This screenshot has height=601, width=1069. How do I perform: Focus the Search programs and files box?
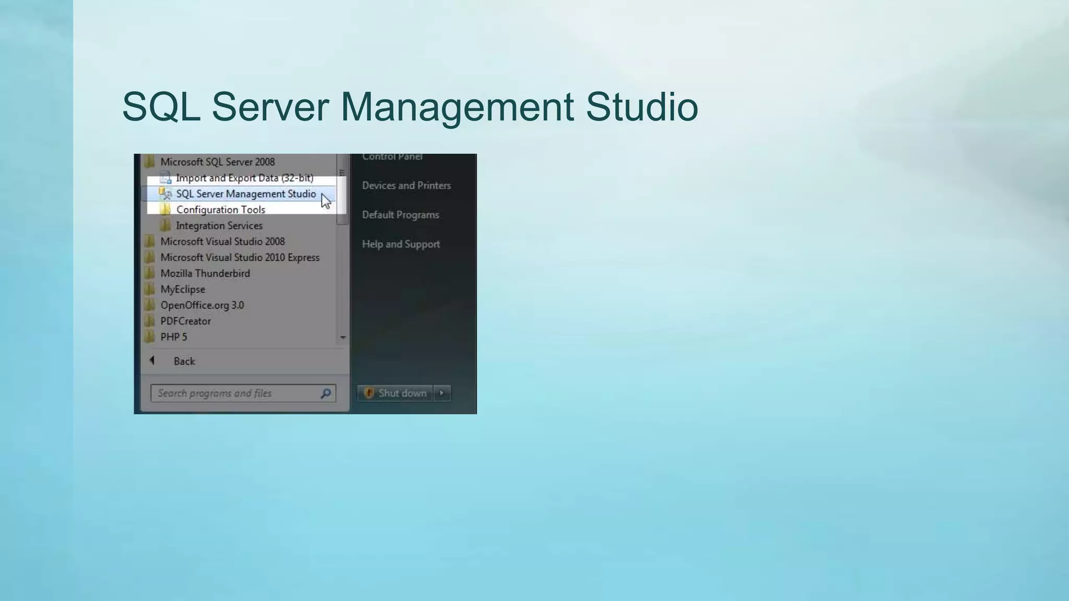pyautogui.click(x=243, y=393)
